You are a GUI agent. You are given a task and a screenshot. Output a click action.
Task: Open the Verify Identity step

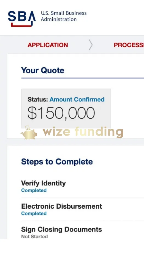point(44,183)
